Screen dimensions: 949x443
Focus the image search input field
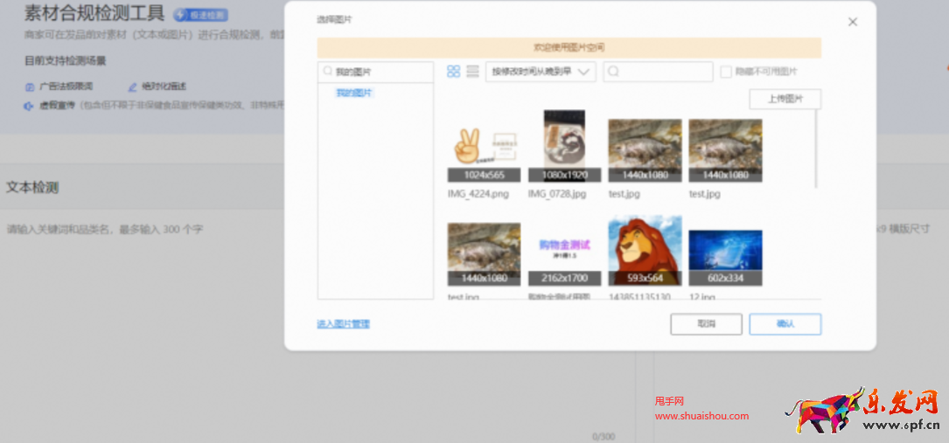(658, 72)
